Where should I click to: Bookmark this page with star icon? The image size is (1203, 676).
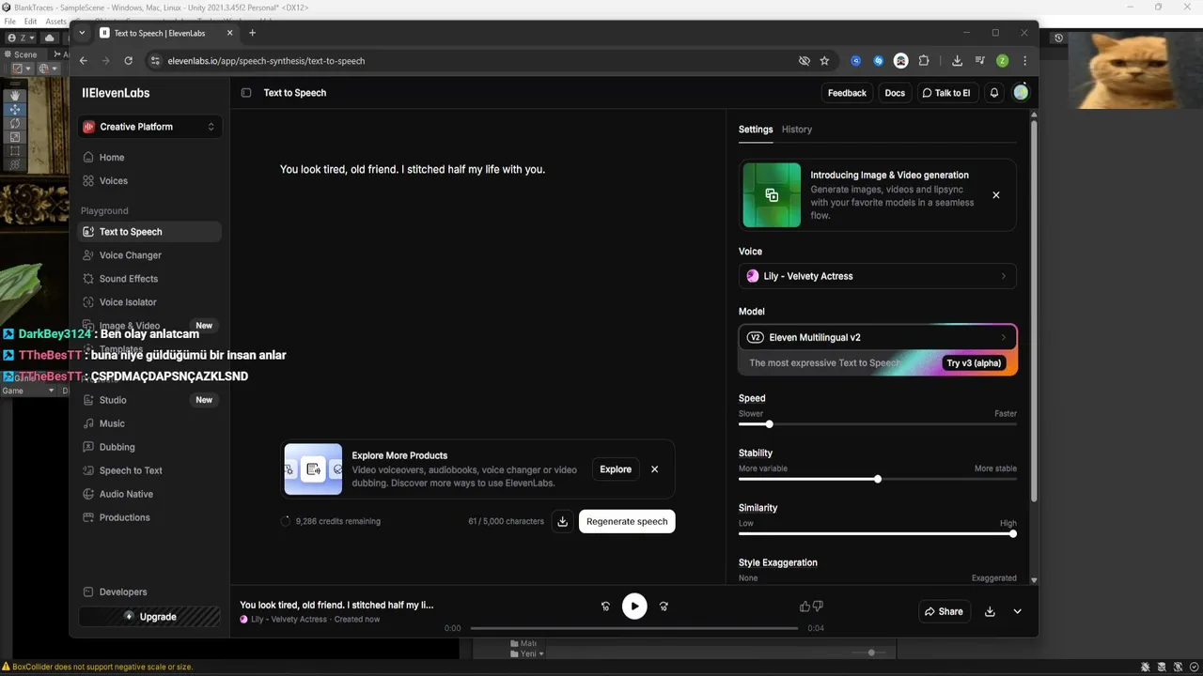coord(824,61)
